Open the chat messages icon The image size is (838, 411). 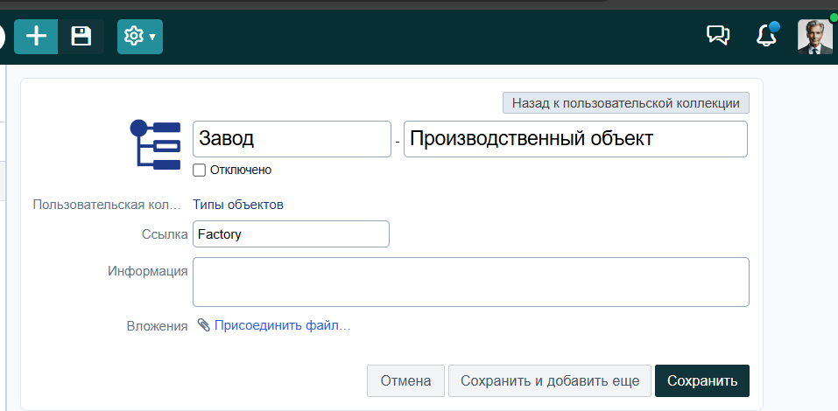point(718,36)
